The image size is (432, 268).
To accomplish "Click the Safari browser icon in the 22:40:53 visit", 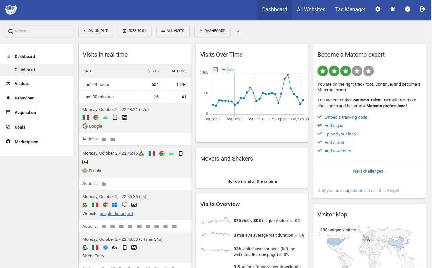I will 105,247.
